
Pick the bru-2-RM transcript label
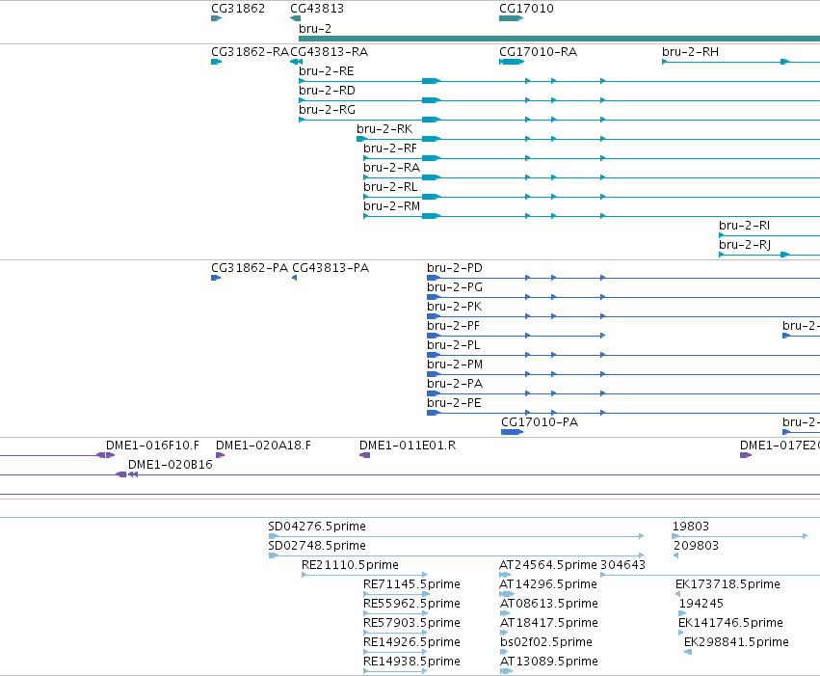pos(392,206)
